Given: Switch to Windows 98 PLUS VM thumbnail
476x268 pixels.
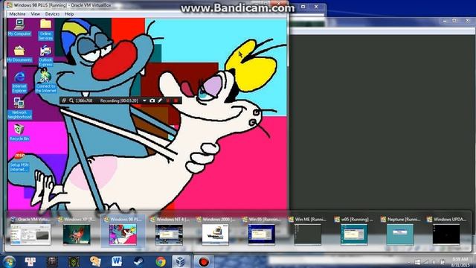Looking at the screenshot, I should click(123, 232).
